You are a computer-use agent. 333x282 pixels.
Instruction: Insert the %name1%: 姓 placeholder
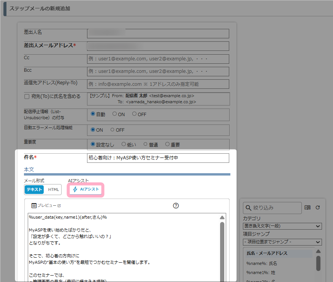coord(260,272)
